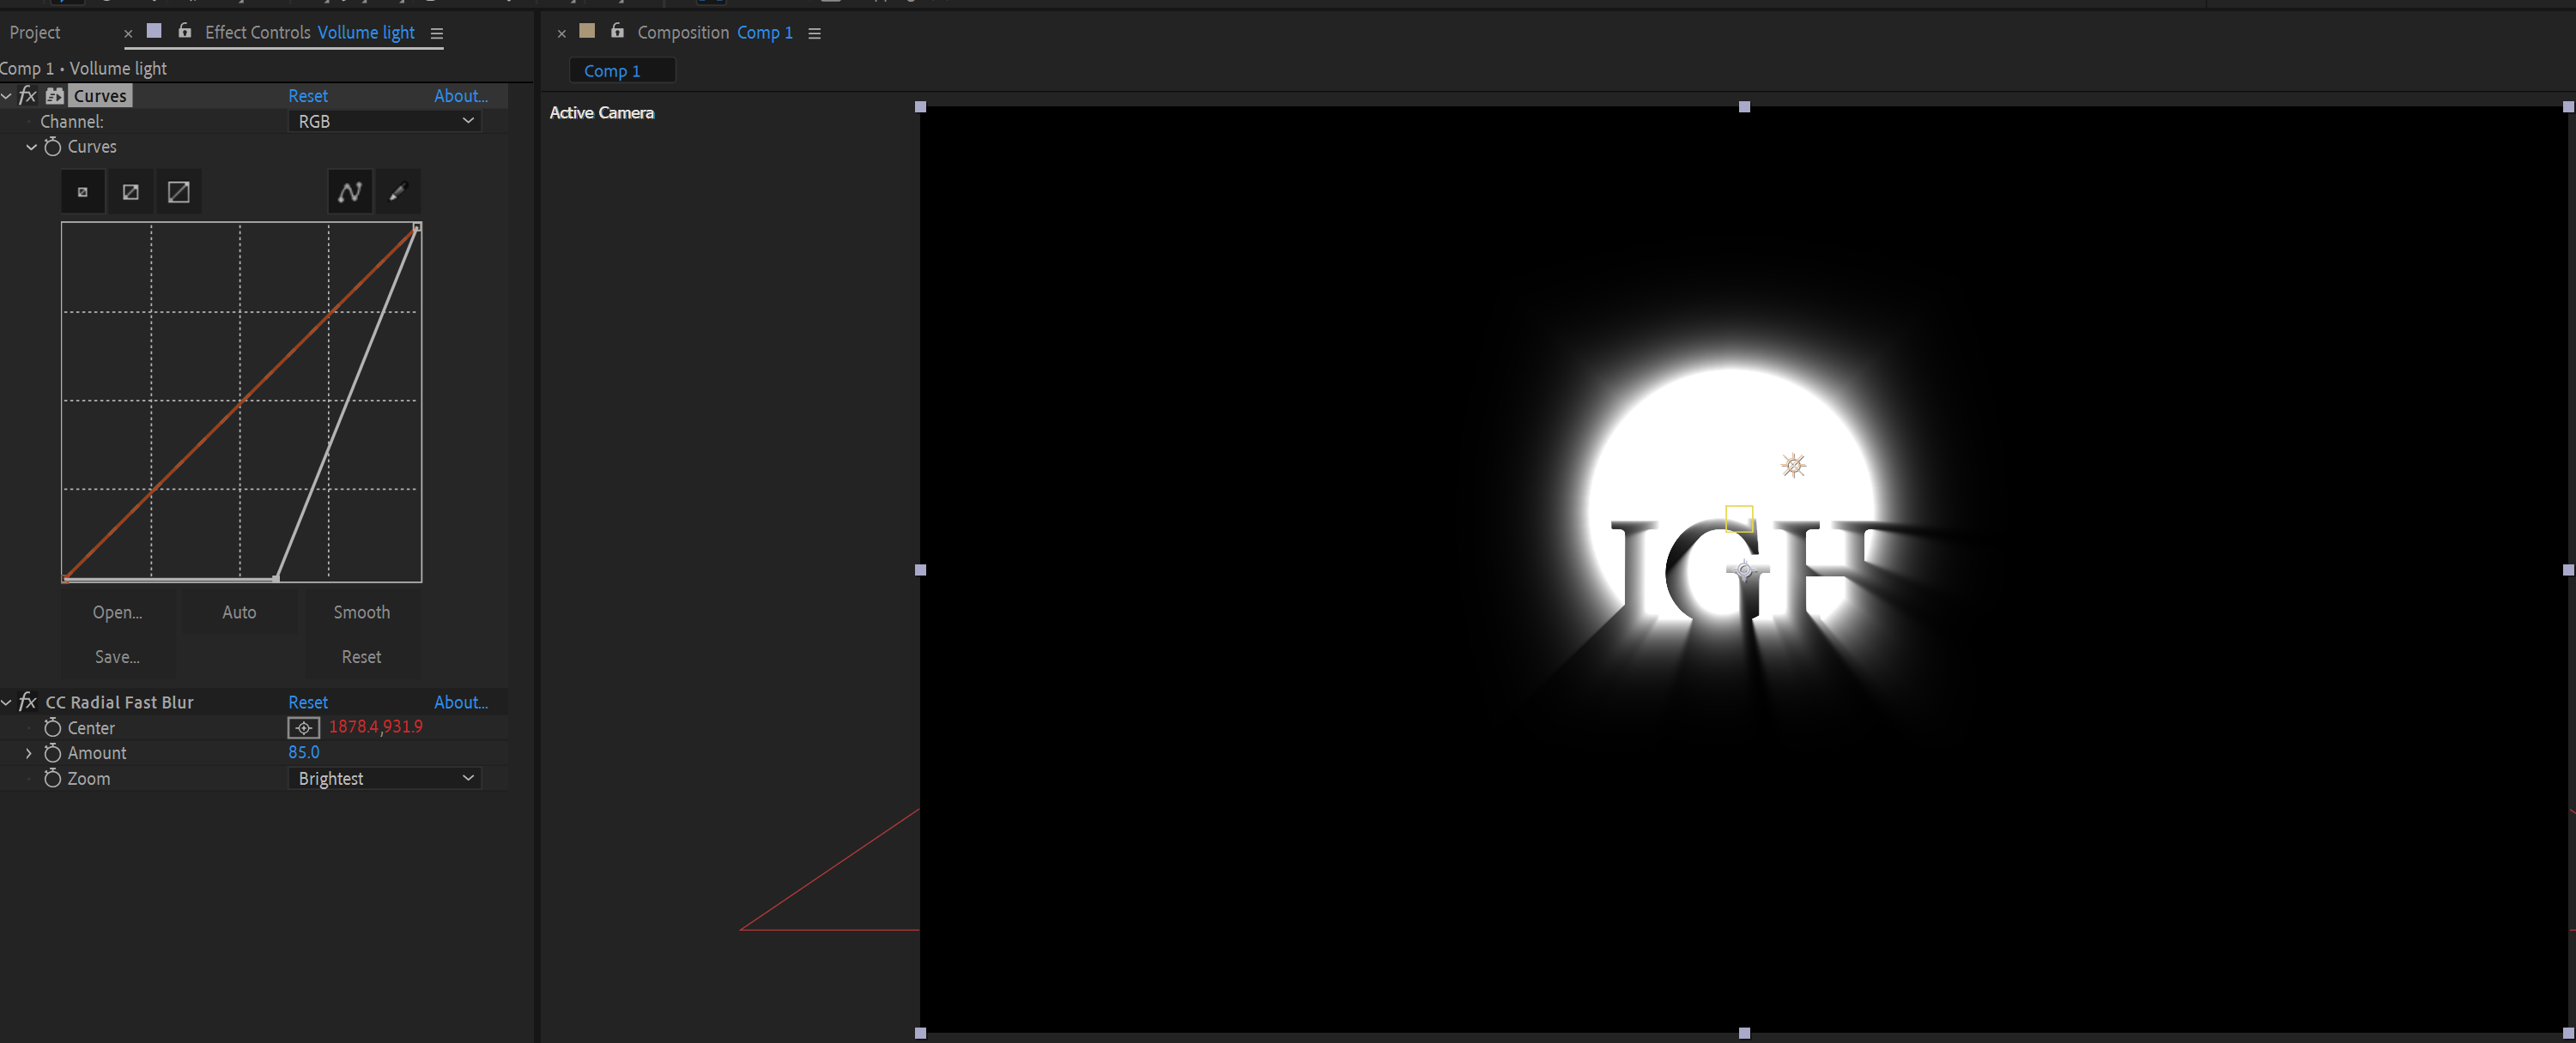This screenshot has width=2576, height=1043.
Task: Click the Center crosshair picker for CC Radial Fast Blur
Action: pyautogui.click(x=304, y=727)
